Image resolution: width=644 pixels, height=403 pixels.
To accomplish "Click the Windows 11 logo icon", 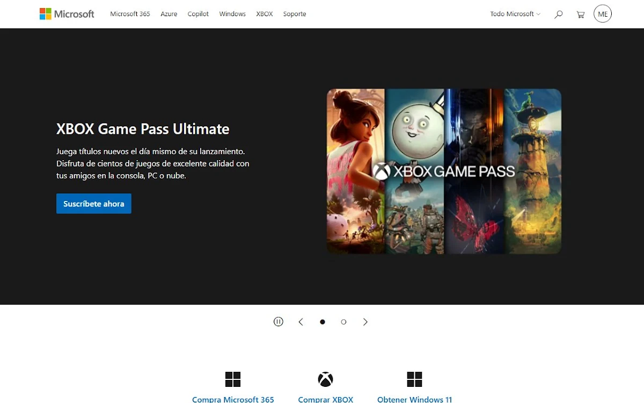I will (414, 379).
